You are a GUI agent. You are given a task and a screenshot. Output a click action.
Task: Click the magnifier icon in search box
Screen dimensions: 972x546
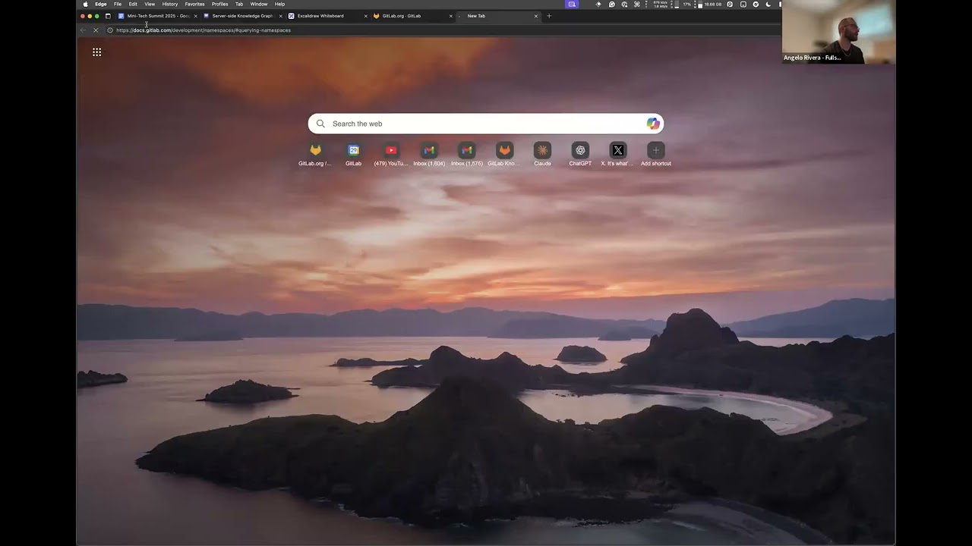[x=320, y=124]
